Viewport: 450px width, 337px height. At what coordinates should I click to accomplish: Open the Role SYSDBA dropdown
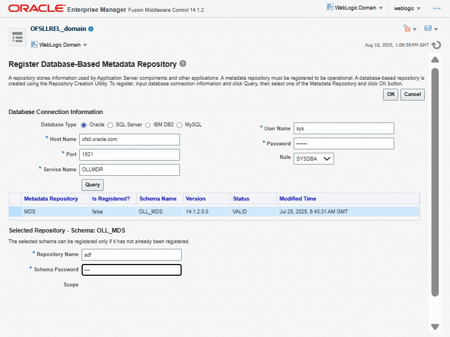click(x=314, y=159)
